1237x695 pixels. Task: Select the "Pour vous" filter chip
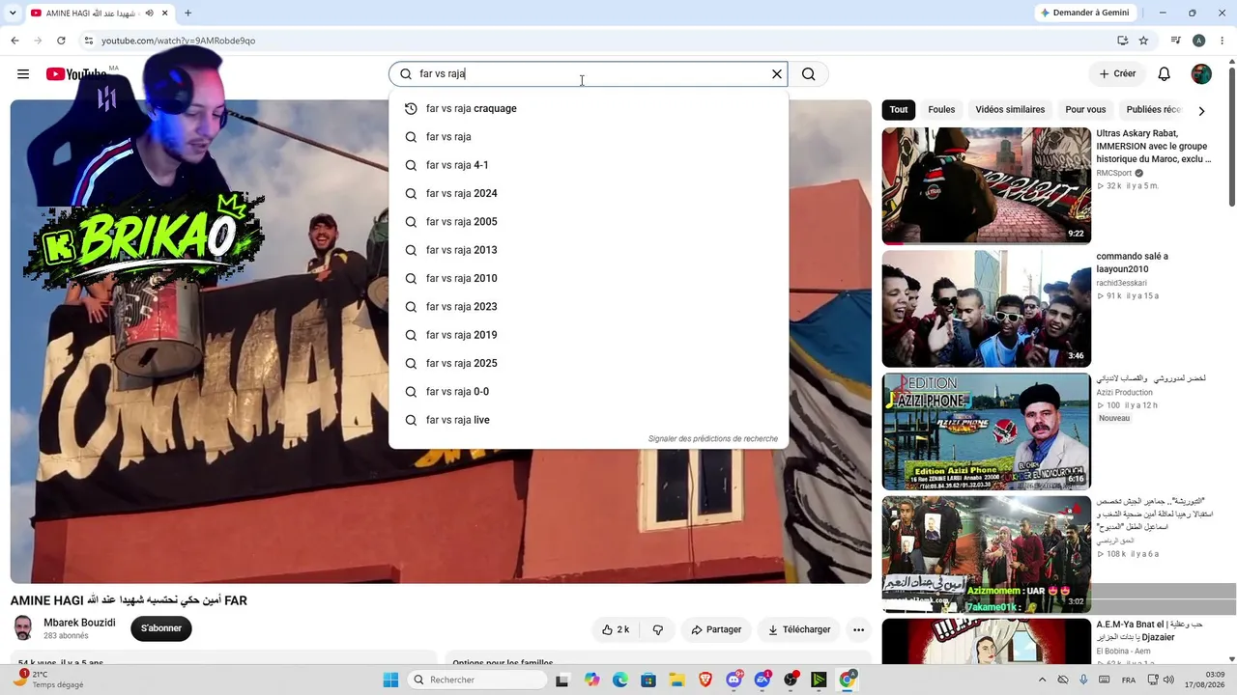pos(1085,110)
